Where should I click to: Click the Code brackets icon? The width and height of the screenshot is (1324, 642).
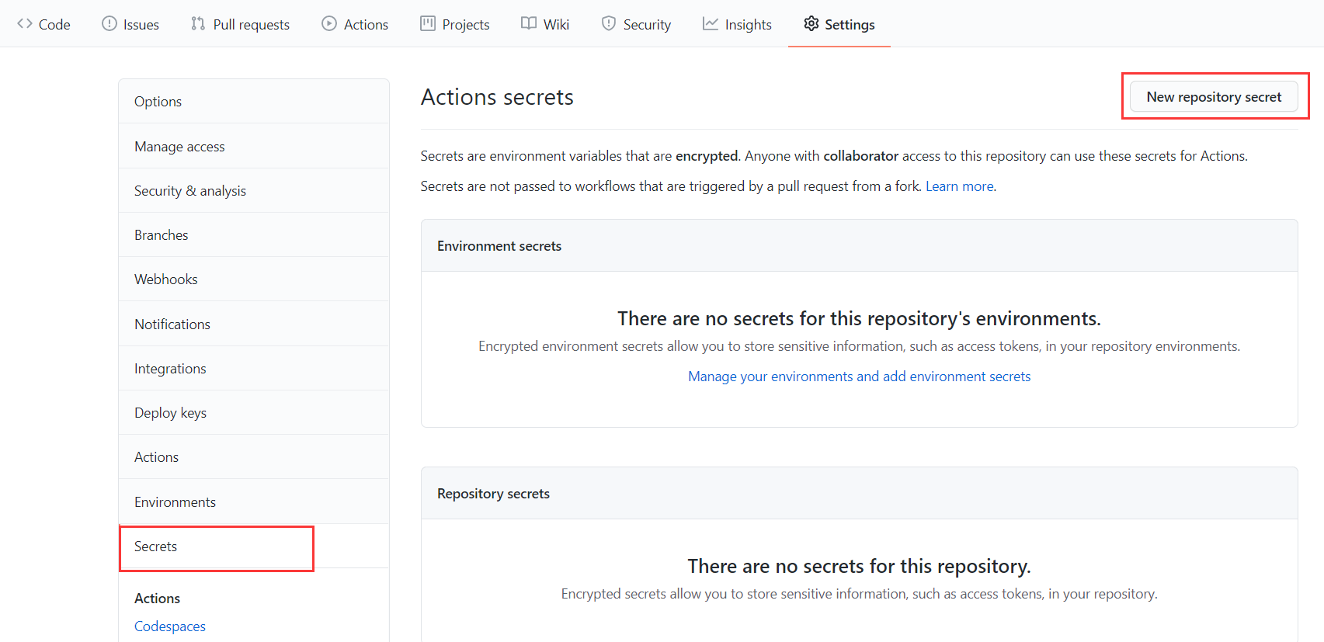(x=25, y=24)
